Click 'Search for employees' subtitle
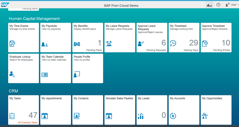 tap(21, 60)
